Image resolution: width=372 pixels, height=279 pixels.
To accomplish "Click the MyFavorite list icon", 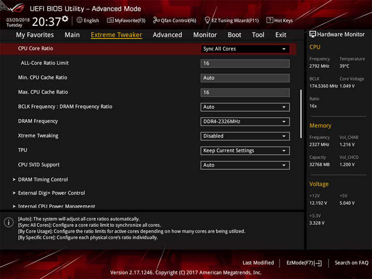I will [110, 20].
